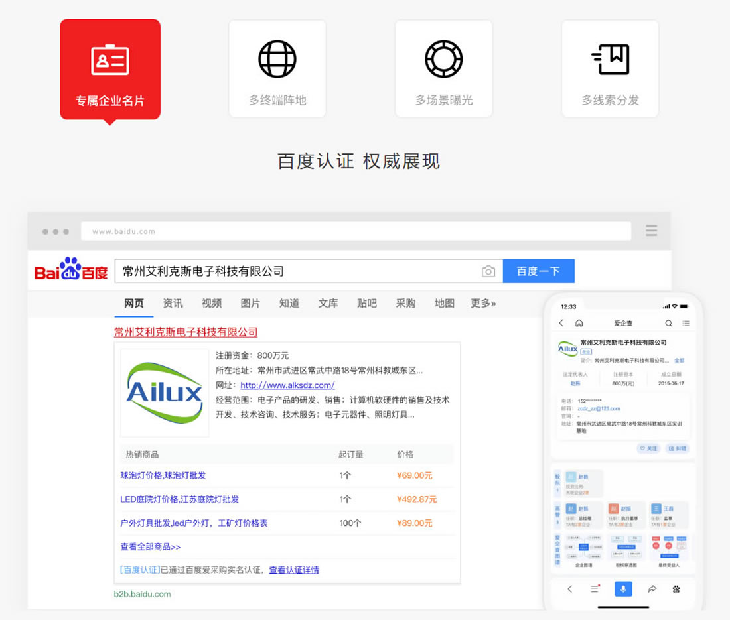Tap the legal representative name 赵振
The image size is (730, 620).
point(575,383)
